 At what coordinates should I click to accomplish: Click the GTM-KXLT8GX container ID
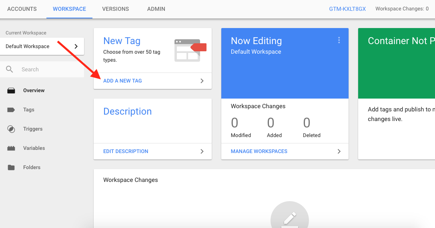(347, 9)
